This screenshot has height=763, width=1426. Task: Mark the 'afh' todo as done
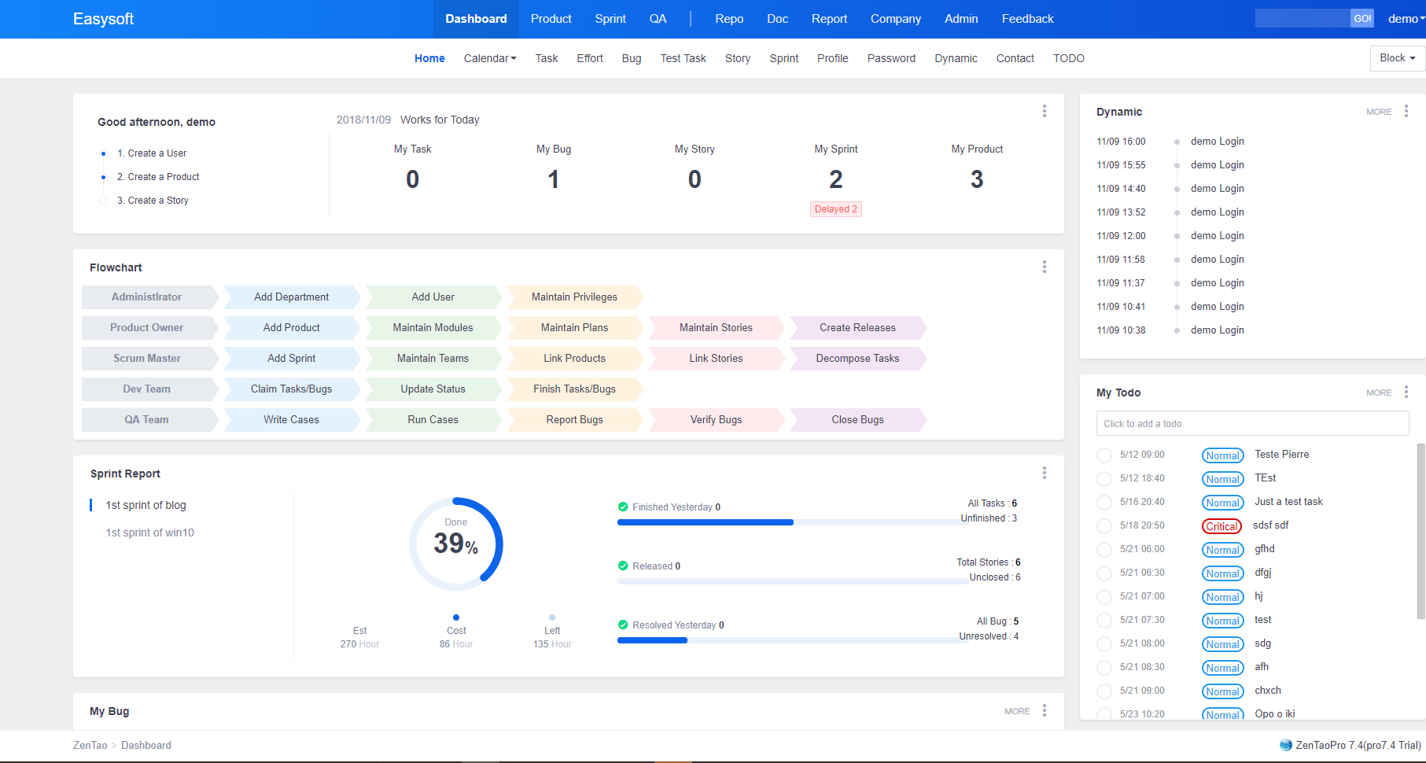click(1104, 667)
